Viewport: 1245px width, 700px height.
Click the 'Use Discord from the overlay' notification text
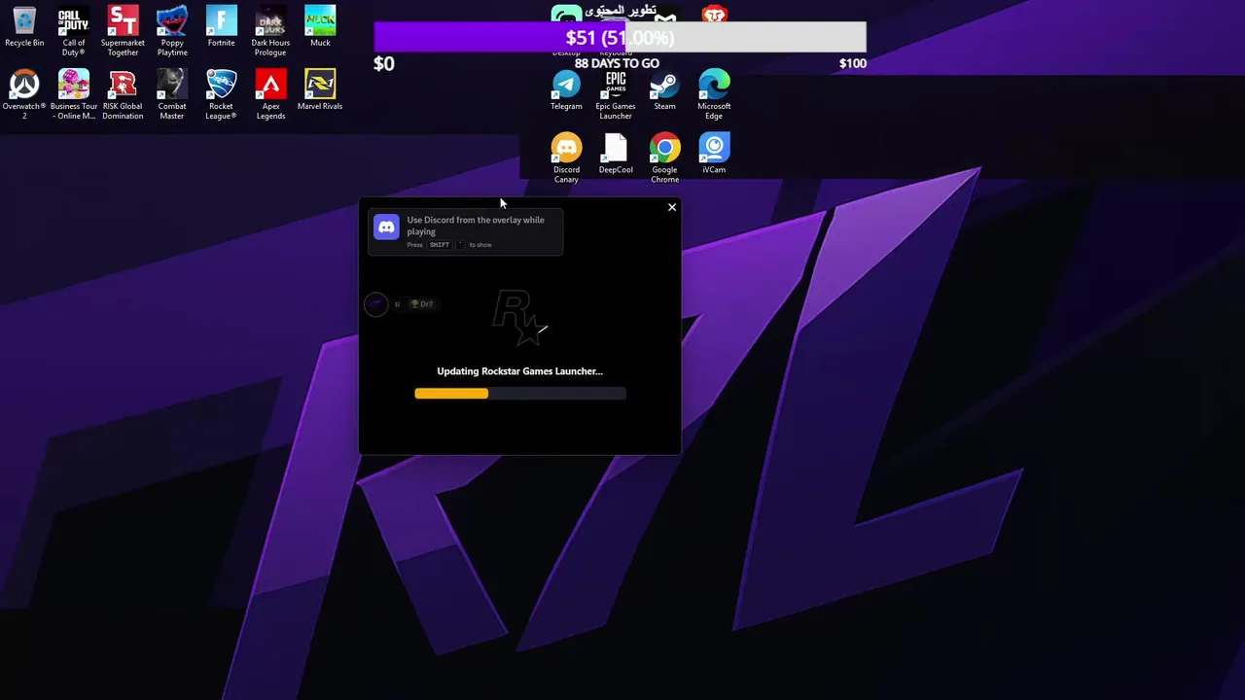(x=476, y=226)
